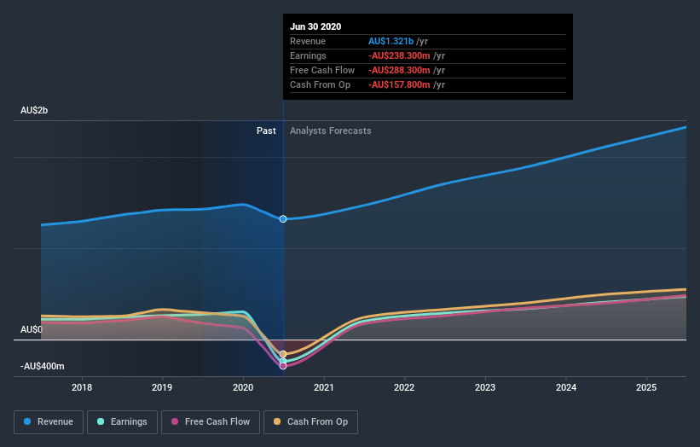Image resolution: width=700 pixels, height=447 pixels.
Task: Click the -AU$288.300m free cash flow value
Action: (399, 70)
